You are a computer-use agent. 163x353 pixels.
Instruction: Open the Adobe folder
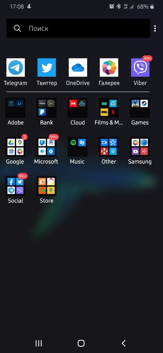(x=15, y=108)
